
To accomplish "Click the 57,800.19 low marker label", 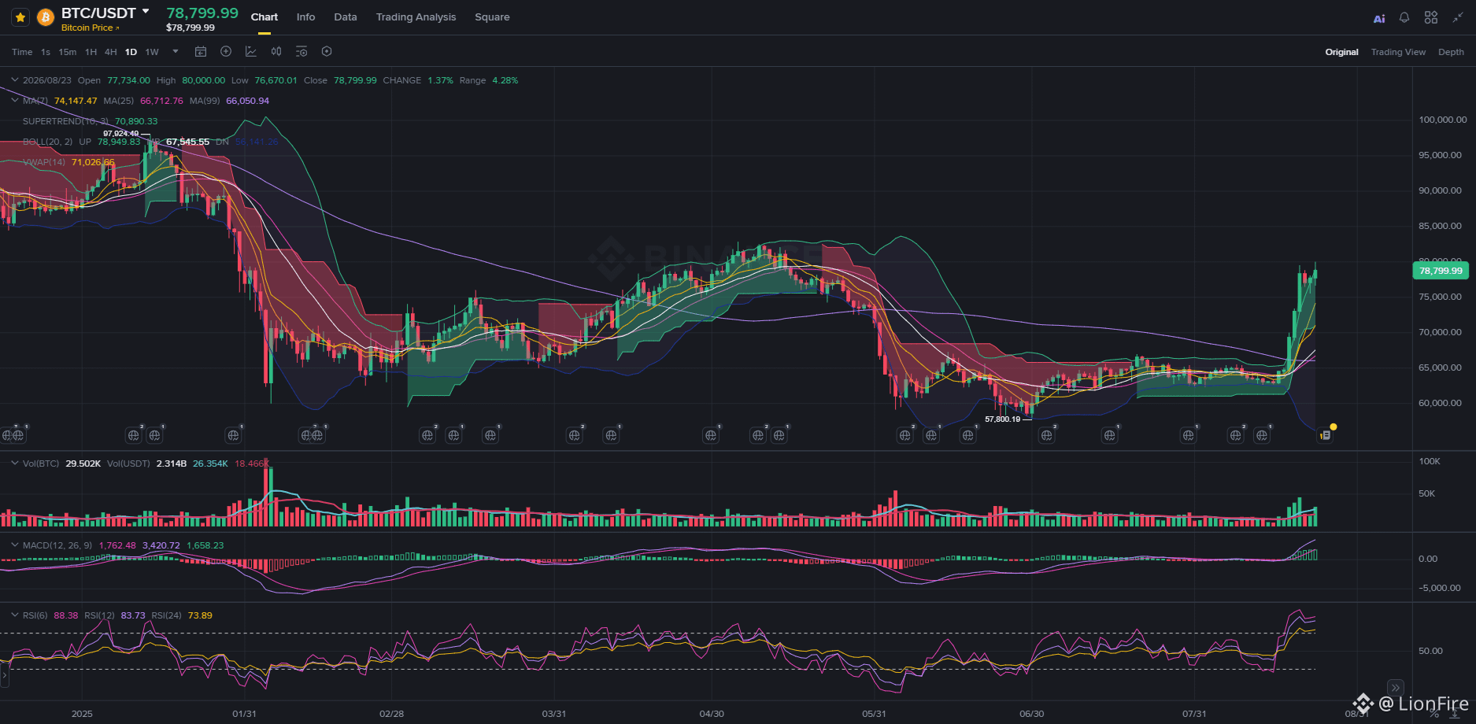I will tap(1002, 419).
